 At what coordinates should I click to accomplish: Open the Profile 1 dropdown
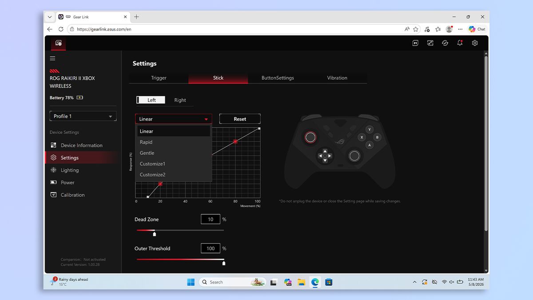click(83, 116)
